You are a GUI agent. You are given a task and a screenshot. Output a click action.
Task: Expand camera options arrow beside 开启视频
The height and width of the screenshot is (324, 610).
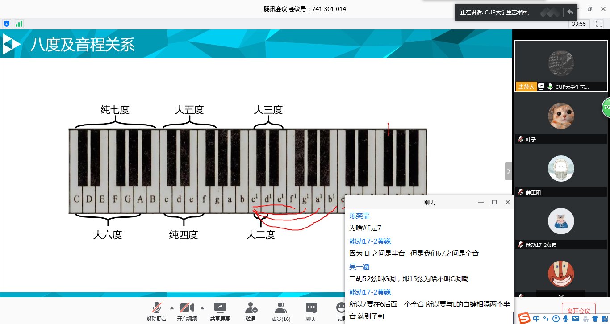click(x=202, y=308)
